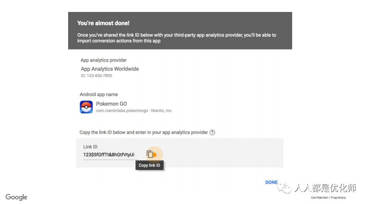The height and width of the screenshot is (204, 368).
Task: Click the 'App analytics provider' label
Action: coord(103,60)
